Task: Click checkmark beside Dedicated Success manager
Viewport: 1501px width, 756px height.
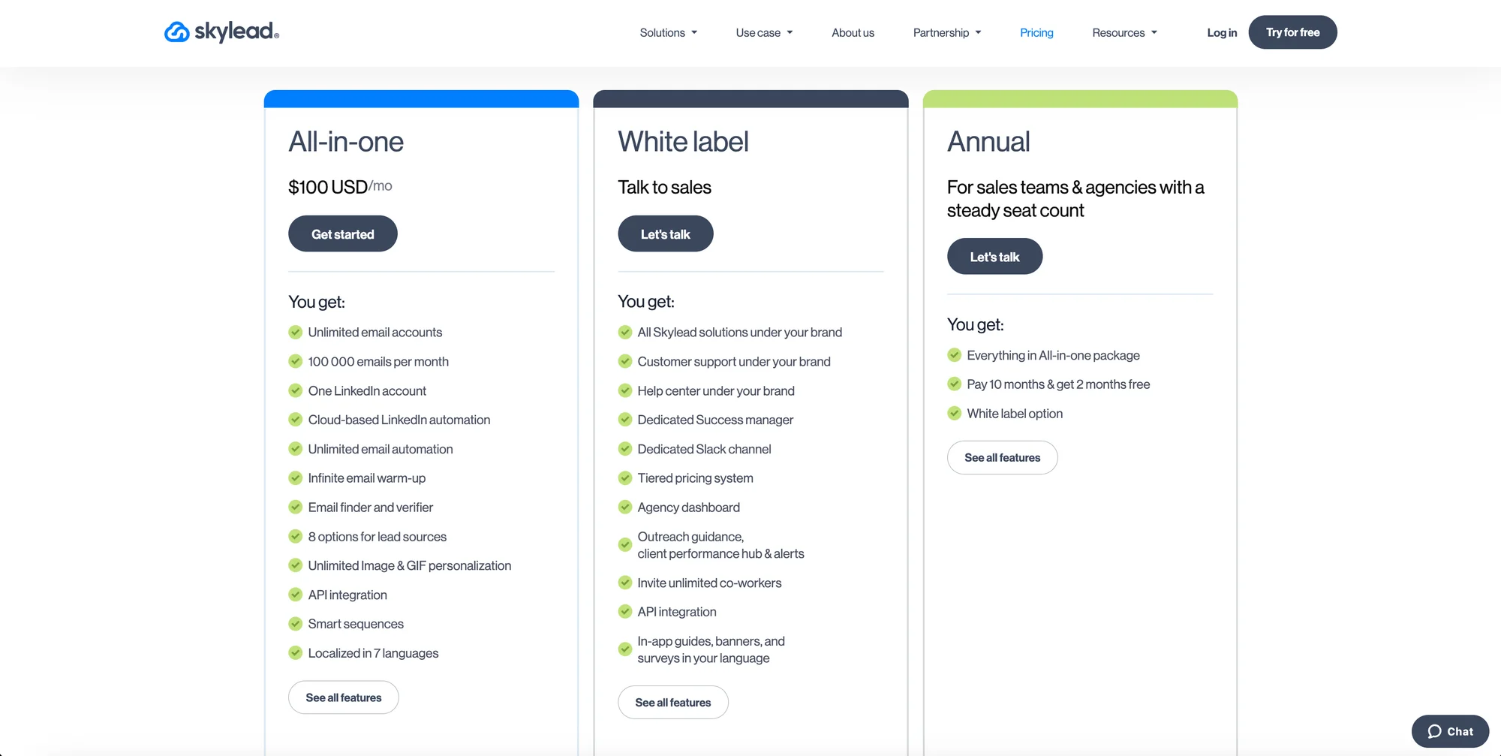Action: [x=625, y=420]
